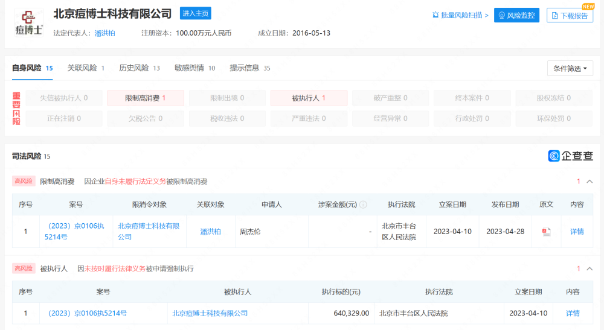The width and height of the screenshot is (604, 330).
Task: Switch to 自身风险 tab
Action: click(33, 68)
